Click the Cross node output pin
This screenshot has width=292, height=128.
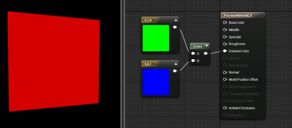206,54
